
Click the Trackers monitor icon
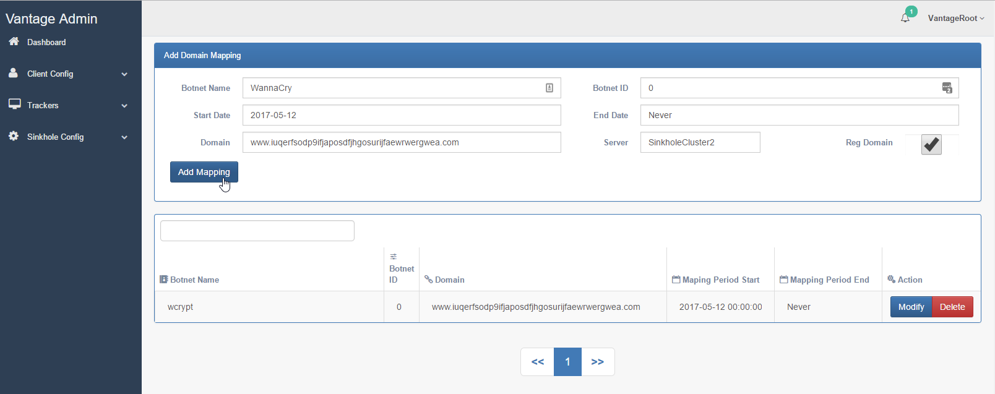14,105
